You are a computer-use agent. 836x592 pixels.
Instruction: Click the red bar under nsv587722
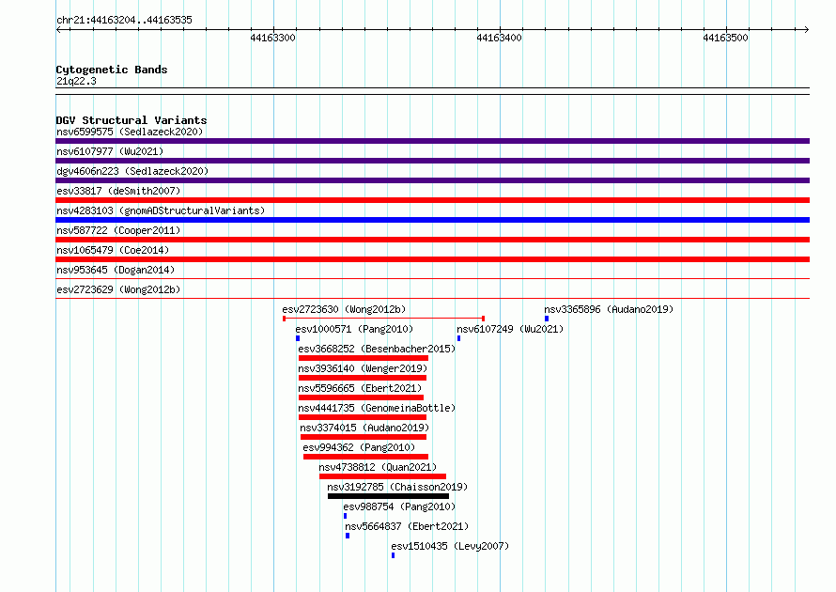(432, 240)
